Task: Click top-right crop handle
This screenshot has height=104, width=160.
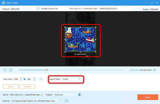Action: [96, 27]
